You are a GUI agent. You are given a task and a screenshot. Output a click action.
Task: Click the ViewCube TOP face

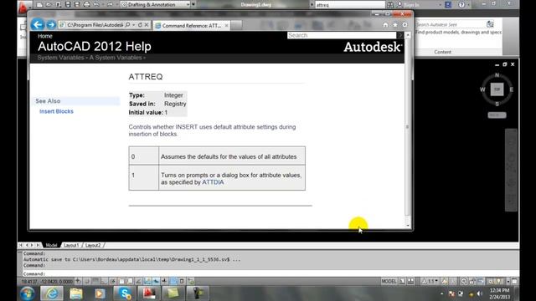click(497, 89)
